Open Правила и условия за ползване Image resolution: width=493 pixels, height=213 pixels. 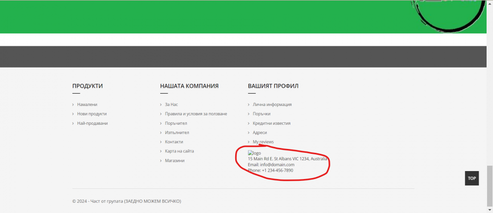click(196, 114)
